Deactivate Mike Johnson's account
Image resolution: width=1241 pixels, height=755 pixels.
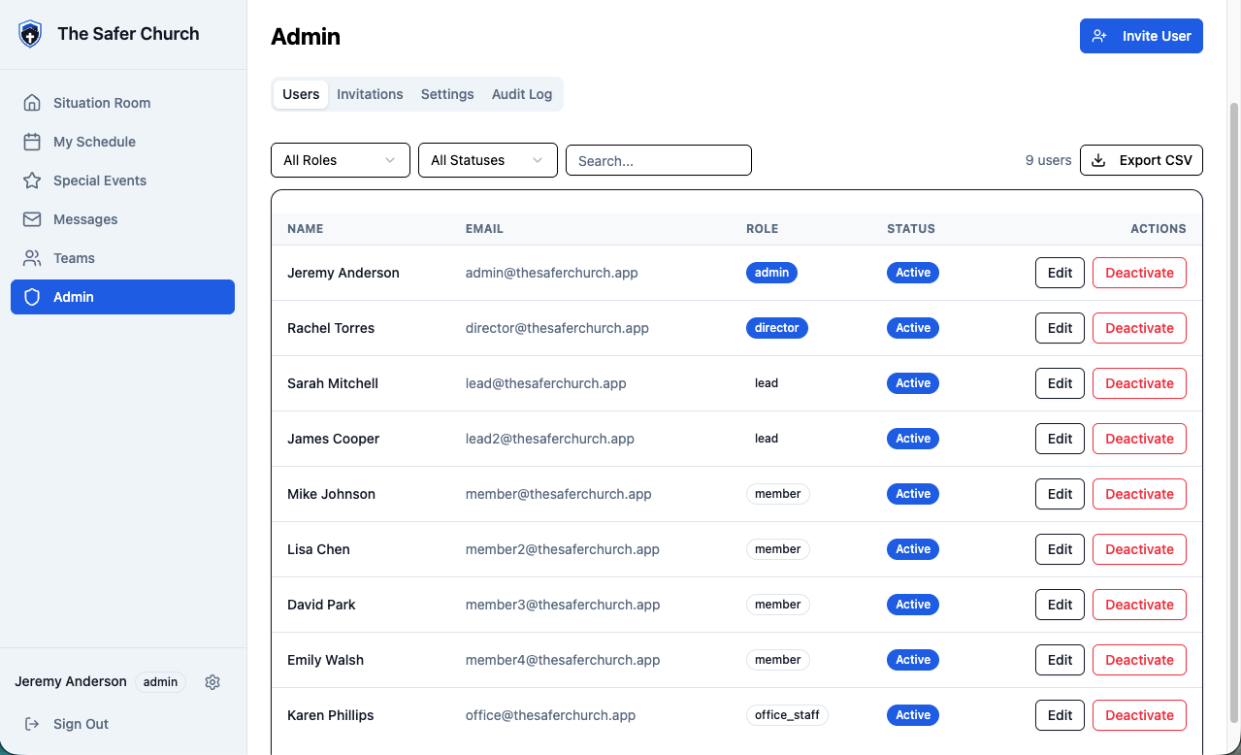1139,494
